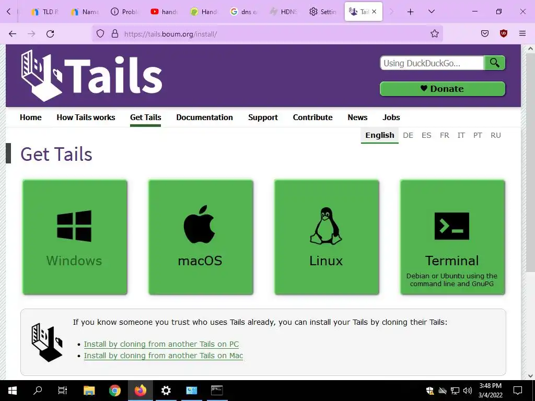
Task: Switch to the Handshake Hand tab
Action: [x=204, y=12]
